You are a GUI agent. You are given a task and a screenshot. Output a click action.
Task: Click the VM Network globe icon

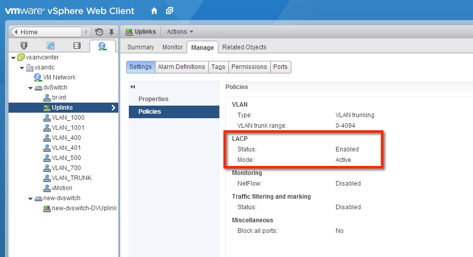click(x=38, y=77)
